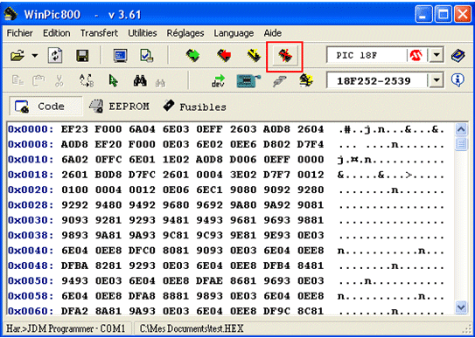
Task: Select the hex word EF23
Action: tap(74, 129)
